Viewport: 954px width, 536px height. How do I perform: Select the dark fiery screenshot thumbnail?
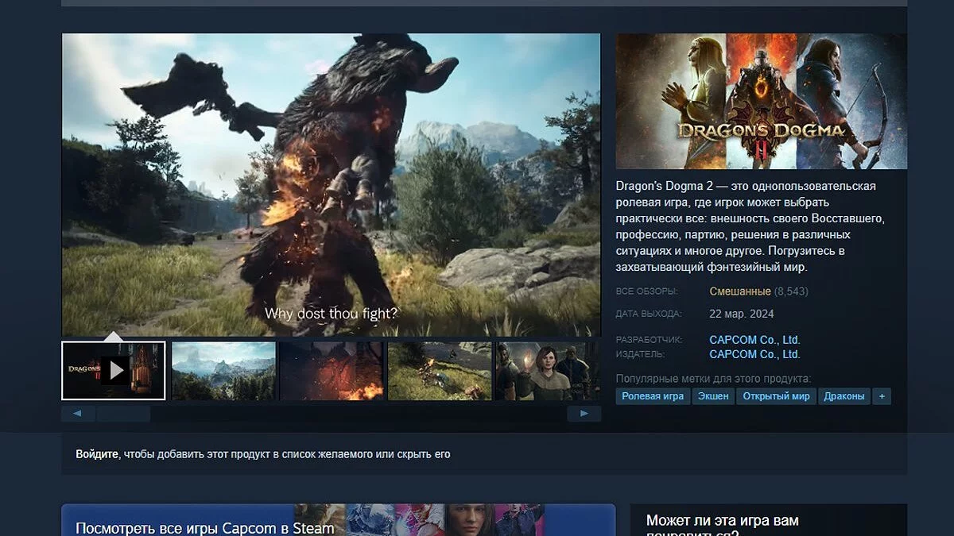coord(332,371)
